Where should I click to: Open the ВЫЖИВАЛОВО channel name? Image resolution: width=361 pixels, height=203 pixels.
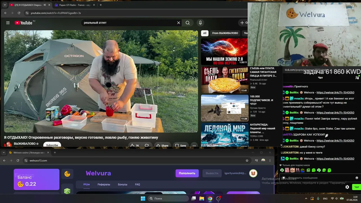click(x=25, y=144)
